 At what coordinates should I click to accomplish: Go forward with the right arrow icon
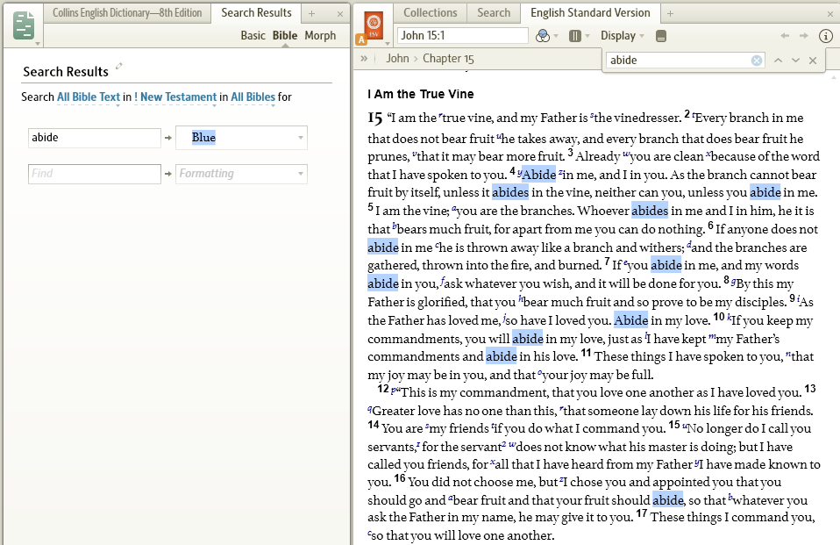point(803,35)
